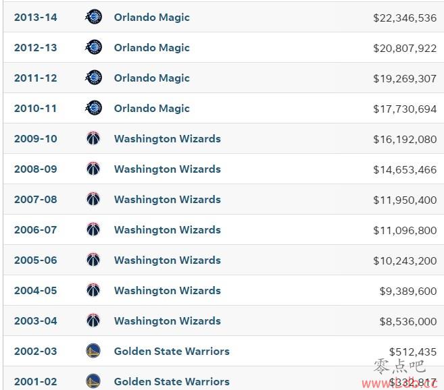Screen dimensions: 444x390
Task: Click the Washington Wizards logo for 2005-06
Action: (93, 260)
